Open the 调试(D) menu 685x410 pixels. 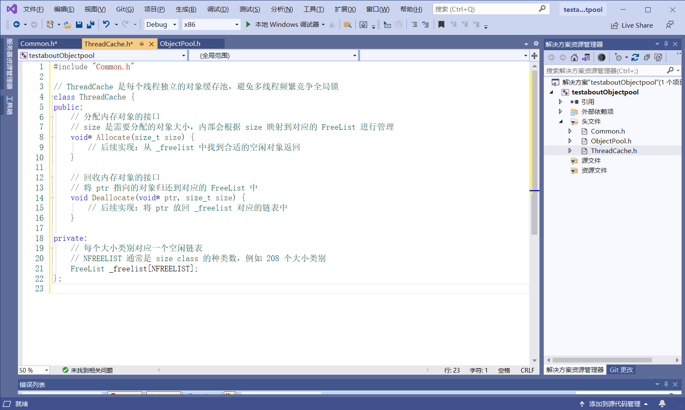tap(218, 9)
